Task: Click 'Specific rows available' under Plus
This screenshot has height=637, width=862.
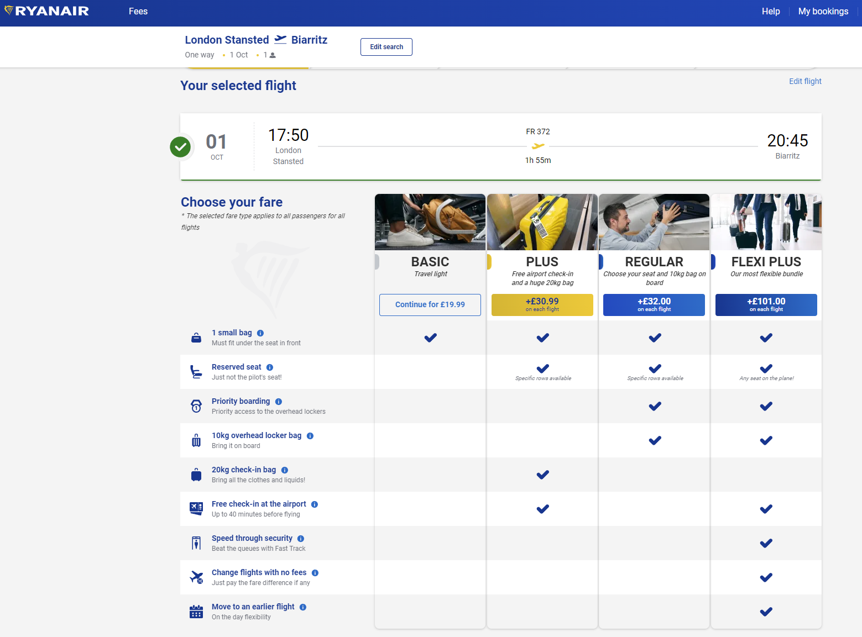Action: [x=543, y=378]
